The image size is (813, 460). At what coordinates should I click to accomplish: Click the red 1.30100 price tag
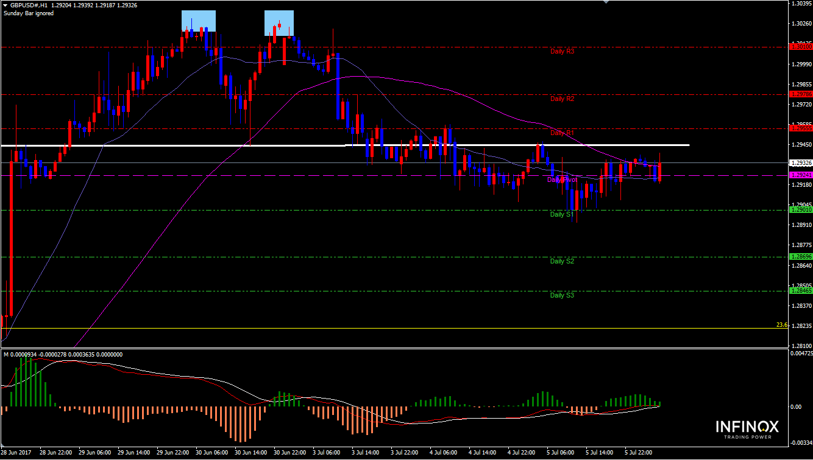click(800, 46)
